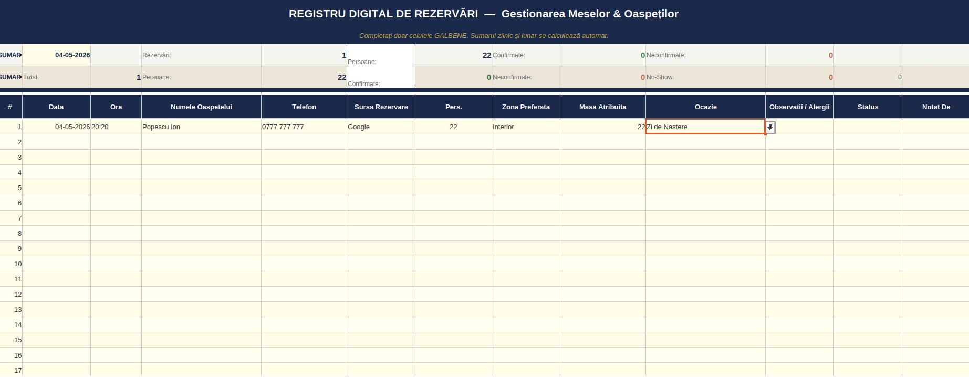The width and height of the screenshot is (969, 377).
Task: Select row number 12
Action: click(x=11, y=294)
